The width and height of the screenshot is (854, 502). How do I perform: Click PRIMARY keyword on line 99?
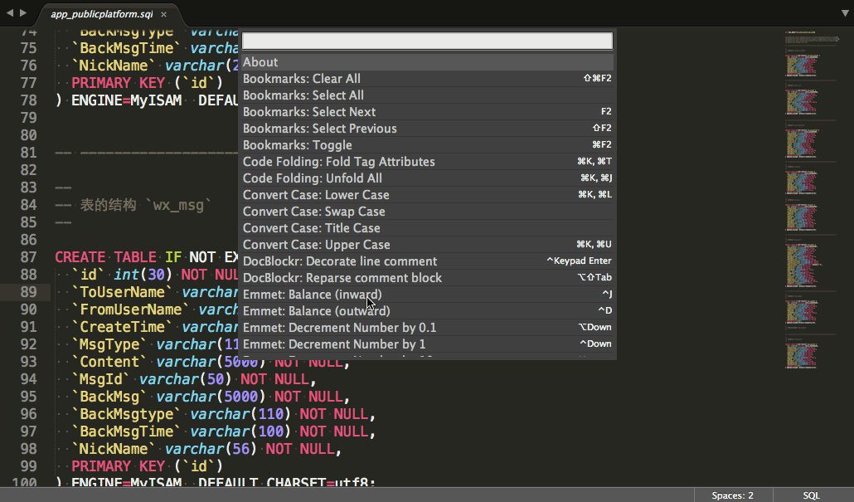pyautogui.click(x=101, y=466)
